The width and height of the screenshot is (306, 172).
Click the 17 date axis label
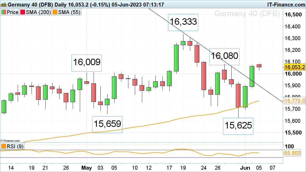pos(169,168)
